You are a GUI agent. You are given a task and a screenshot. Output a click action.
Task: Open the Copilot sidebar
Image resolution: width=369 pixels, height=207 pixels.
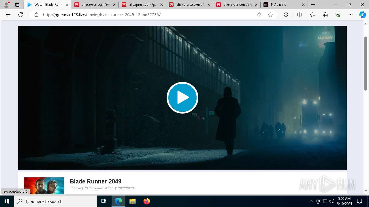point(362,15)
